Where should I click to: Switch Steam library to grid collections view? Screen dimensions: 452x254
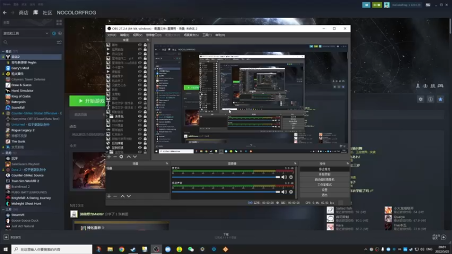click(59, 23)
